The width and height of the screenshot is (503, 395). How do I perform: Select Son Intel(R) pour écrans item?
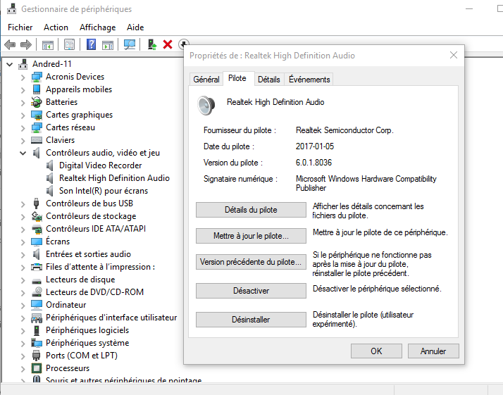[104, 191]
